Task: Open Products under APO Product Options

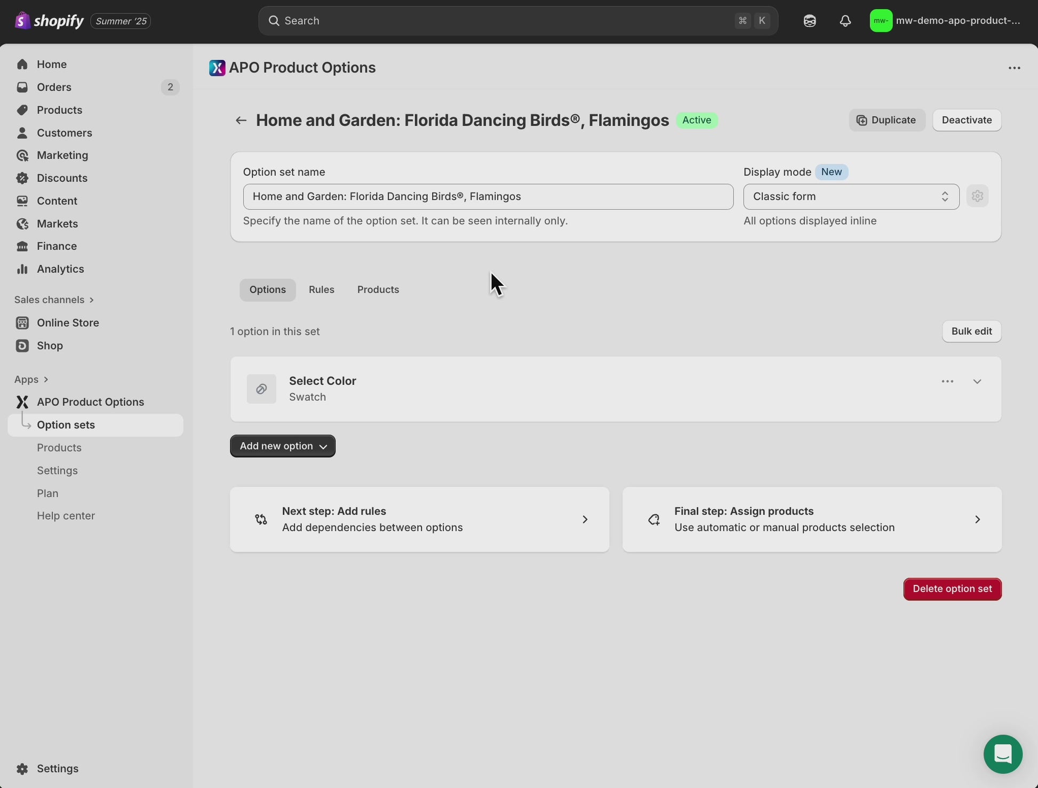Action: coord(59,448)
